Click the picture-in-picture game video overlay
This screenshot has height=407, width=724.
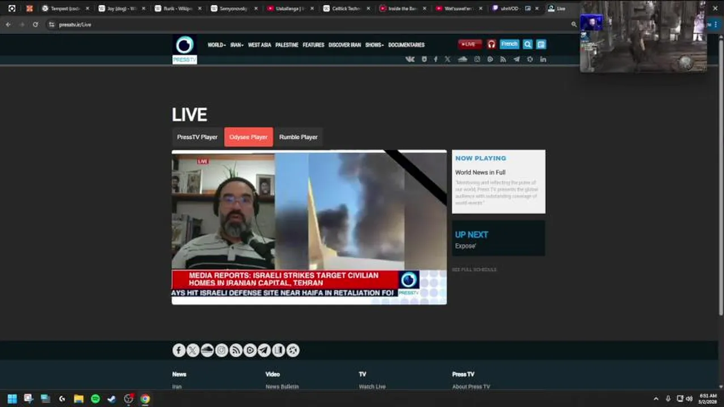click(x=644, y=36)
